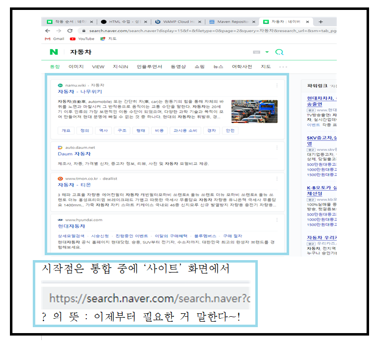Close the Maven Repository tab

pyautogui.click(x=254, y=22)
